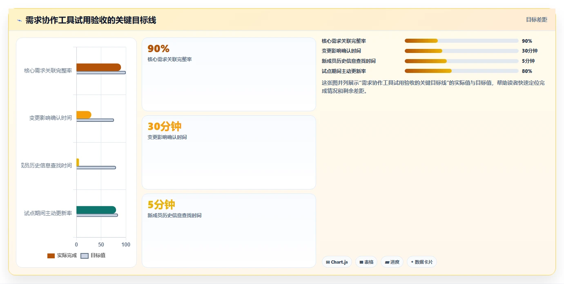Image resolution: width=564 pixels, height=284 pixels.
Task: Toggle the 目标值 legend color box
Action: [85, 256]
